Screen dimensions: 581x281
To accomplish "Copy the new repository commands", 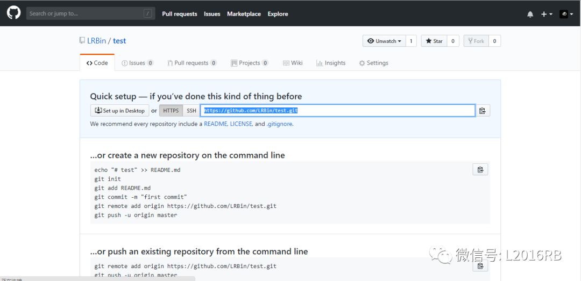I will click(480, 170).
